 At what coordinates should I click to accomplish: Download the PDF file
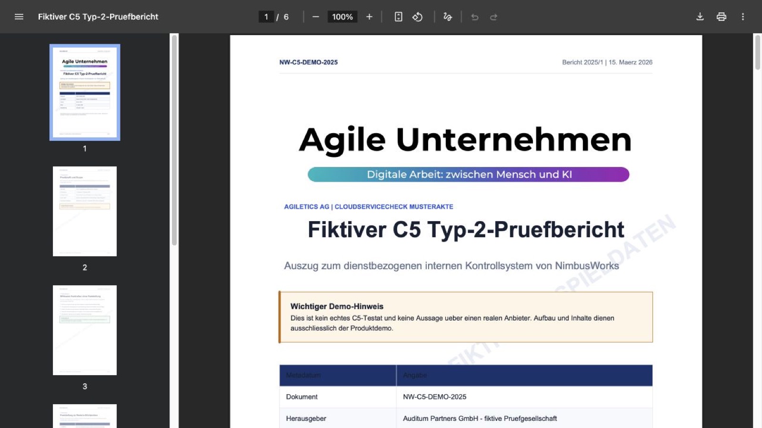[x=700, y=17]
